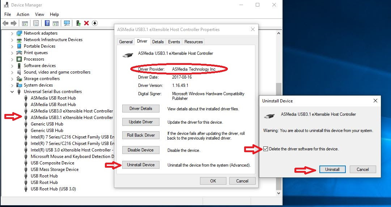The image size is (391, 207).
Task: Select ASMedia USB3.1 eXtensible Host Controller in the tree
Action: 72,118
